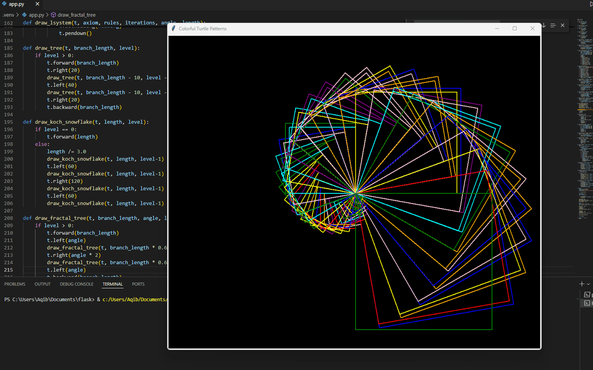The width and height of the screenshot is (593, 370).
Task: Toggle find in selection icon
Action: point(553,25)
